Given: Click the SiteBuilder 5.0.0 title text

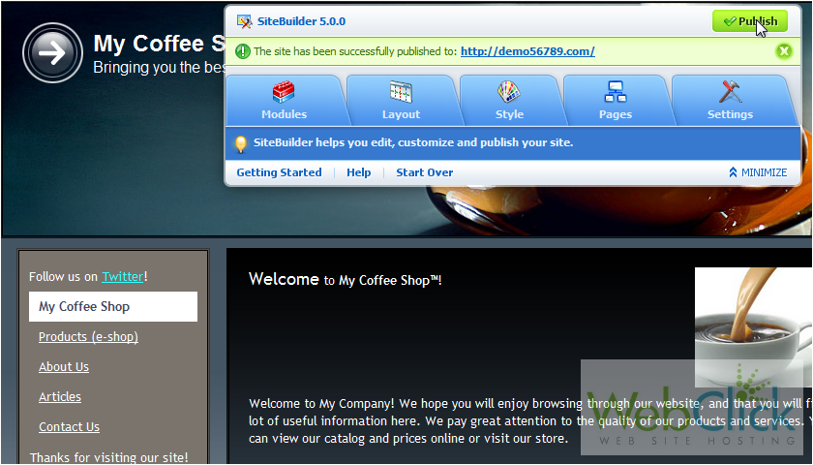Looking at the screenshot, I should pyautogui.click(x=301, y=21).
